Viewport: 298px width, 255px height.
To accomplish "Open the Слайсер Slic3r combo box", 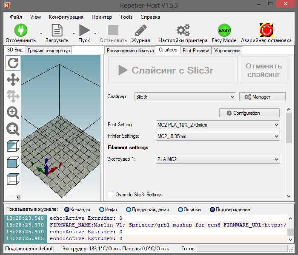I will tap(185, 97).
